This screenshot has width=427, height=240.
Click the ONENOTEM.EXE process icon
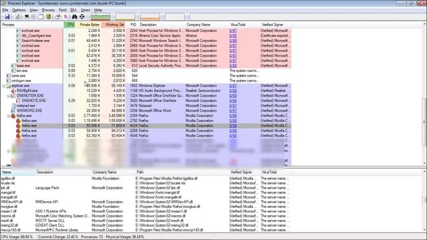pyautogui.click(x=13, y=96)
